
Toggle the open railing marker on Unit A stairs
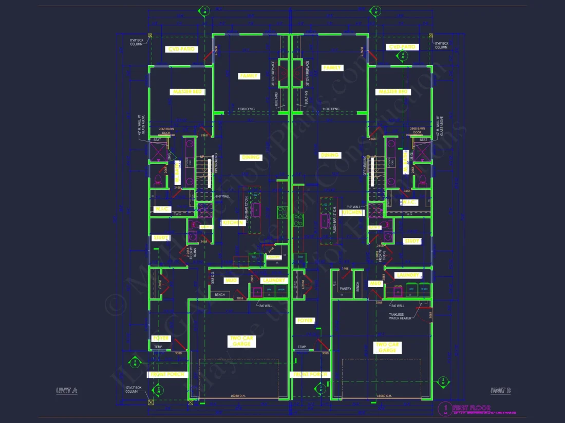pos(216,163)
